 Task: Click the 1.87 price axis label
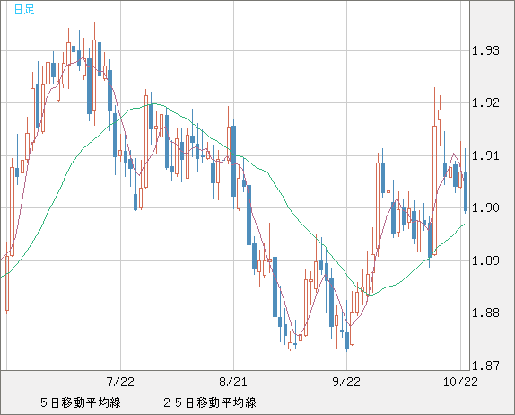pos(485,366)
